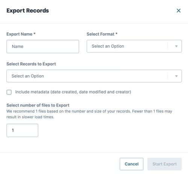Click the Export Name field label
This screenshot has height=174, width=188.
20,34
